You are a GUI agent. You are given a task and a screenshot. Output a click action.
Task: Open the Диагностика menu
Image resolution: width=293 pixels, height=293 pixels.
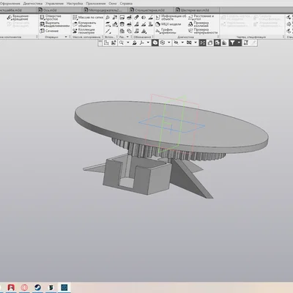(33, 4)
